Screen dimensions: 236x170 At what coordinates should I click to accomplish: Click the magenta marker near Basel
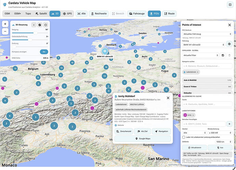pos(57,88)
